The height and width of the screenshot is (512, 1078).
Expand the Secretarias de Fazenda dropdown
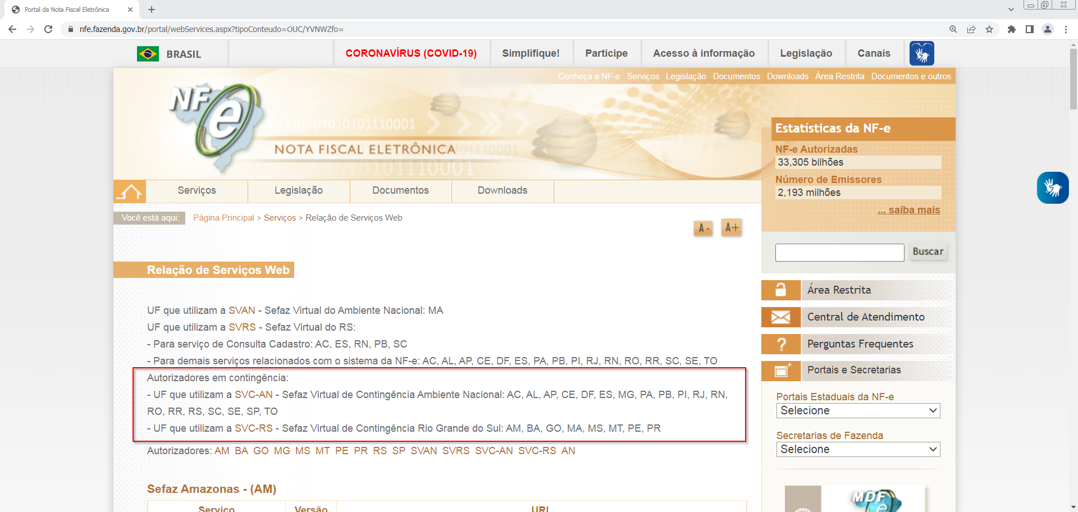[x=858, y=449]
